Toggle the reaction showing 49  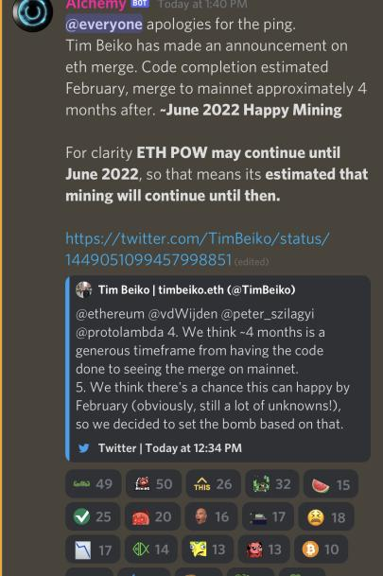94,484
